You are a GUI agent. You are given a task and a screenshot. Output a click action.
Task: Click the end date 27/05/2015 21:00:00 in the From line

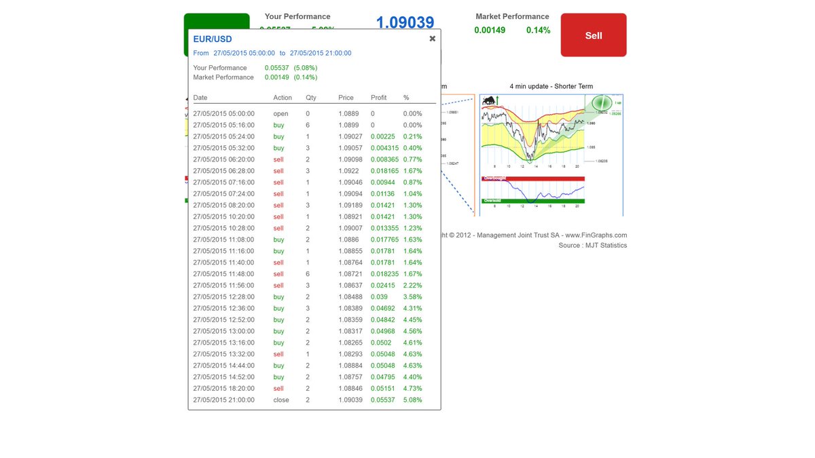(x=321, y=53)
